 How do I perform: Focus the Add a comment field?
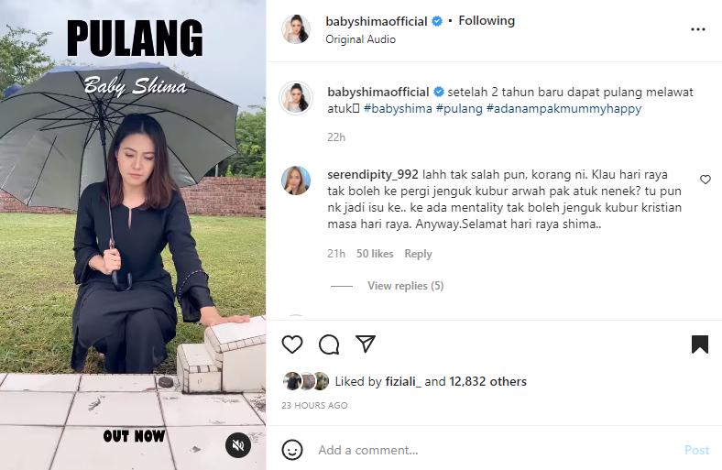click(497, 450)
